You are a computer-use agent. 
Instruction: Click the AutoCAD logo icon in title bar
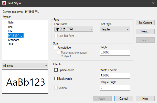4,3
